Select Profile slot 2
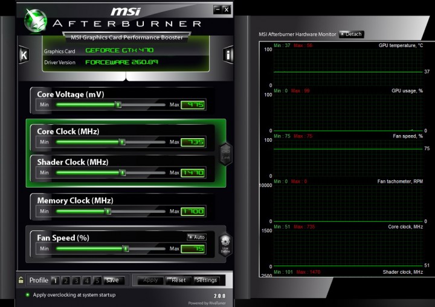This screenshot has width=435, height=307. [x=65, y=280]
